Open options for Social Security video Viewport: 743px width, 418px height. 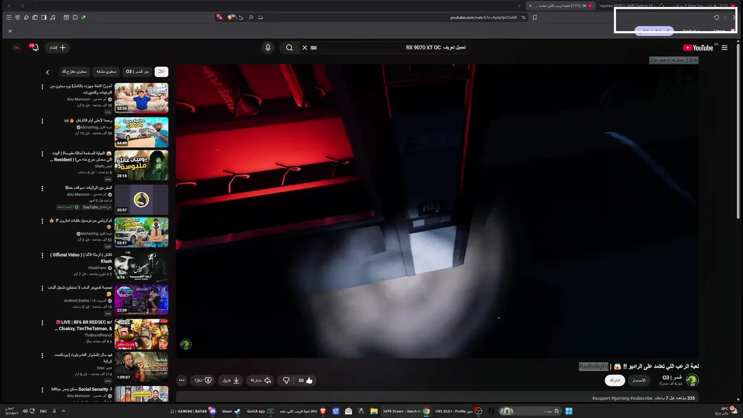(x=42, y=390)
